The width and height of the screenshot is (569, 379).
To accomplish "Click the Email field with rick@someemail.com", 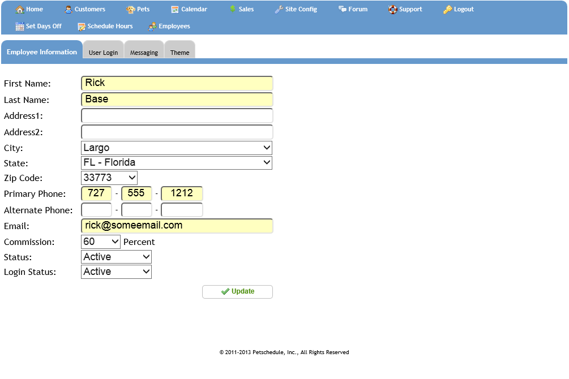I will [x=177, y=226].
